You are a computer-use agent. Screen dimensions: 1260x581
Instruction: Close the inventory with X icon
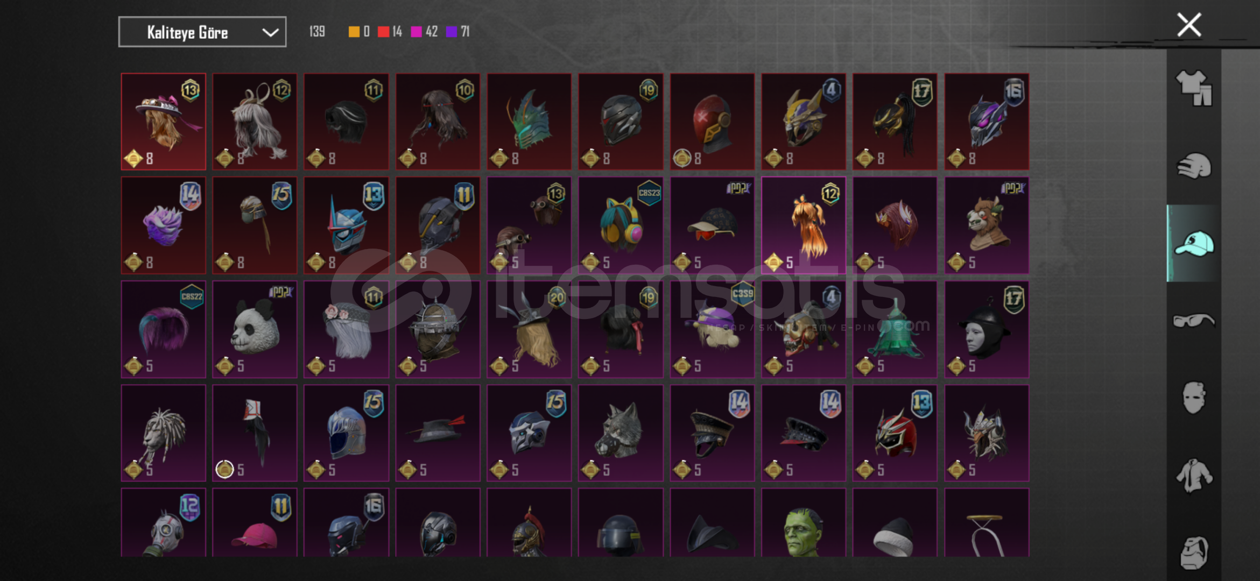(1189, 25)
